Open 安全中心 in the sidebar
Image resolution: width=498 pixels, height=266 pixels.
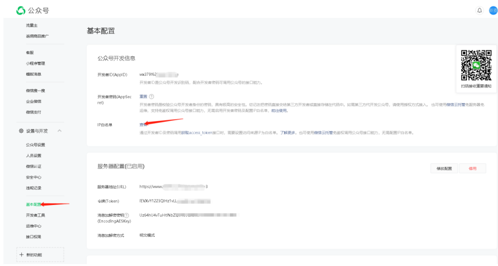33,177
